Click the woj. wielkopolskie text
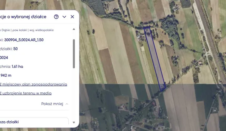 click(41, 30)
